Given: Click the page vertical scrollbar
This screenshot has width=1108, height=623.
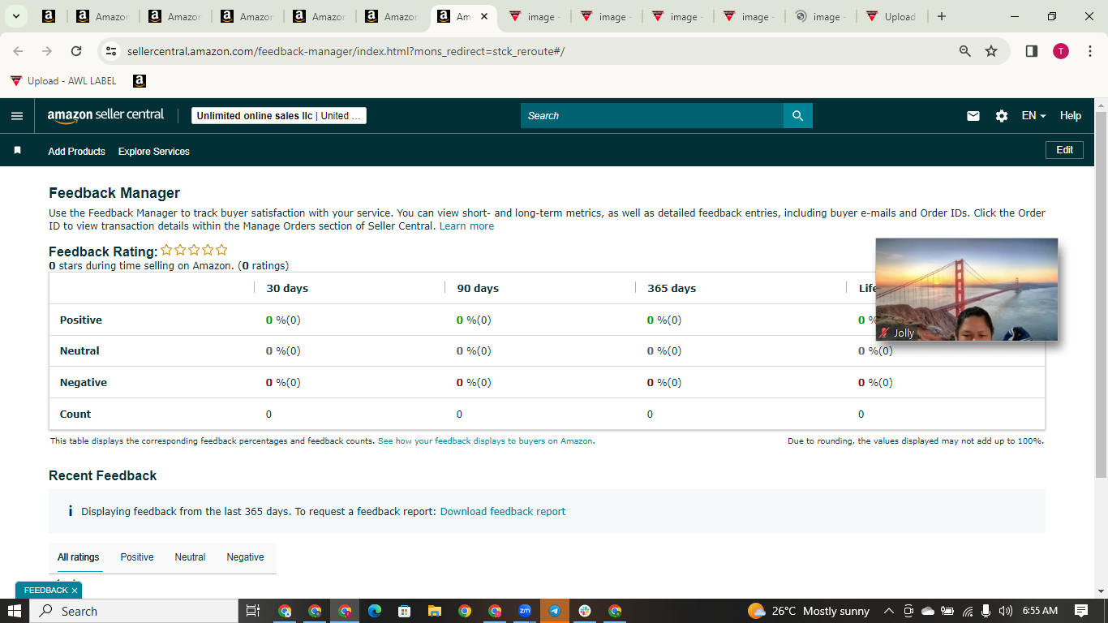Looking at the screenshot, I should tap(1101, 294).
